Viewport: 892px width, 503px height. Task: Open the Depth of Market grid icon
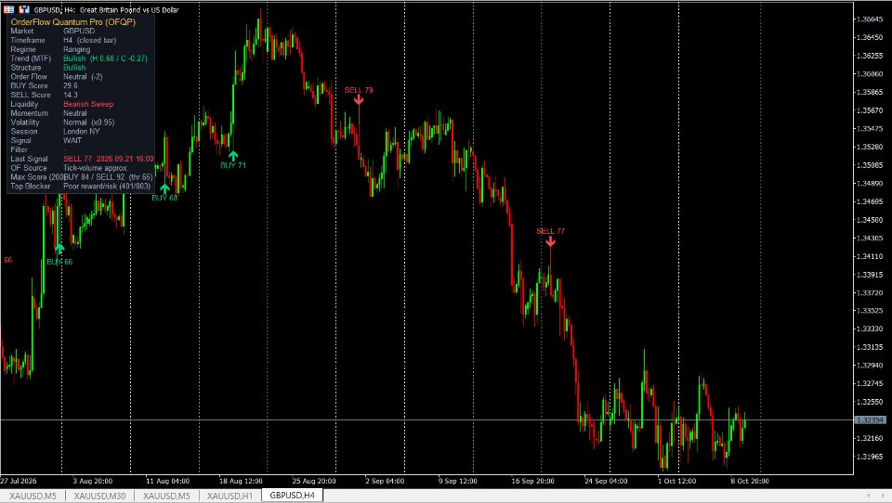9,9
